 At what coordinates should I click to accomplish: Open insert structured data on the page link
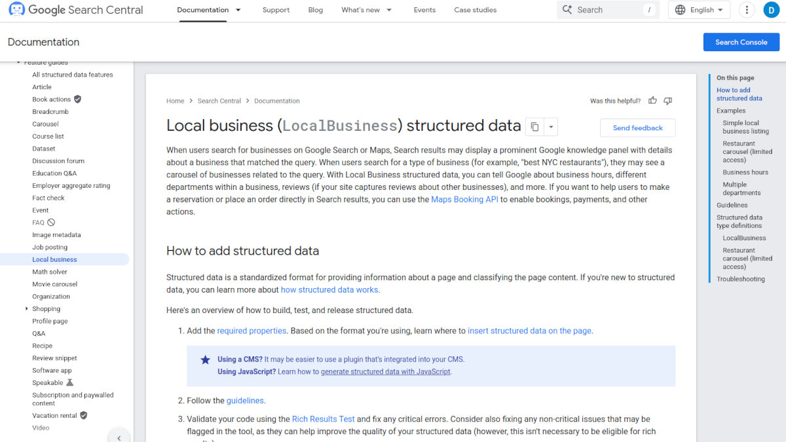529,331
